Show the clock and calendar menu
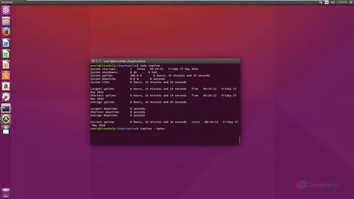 tap(342, 2)
